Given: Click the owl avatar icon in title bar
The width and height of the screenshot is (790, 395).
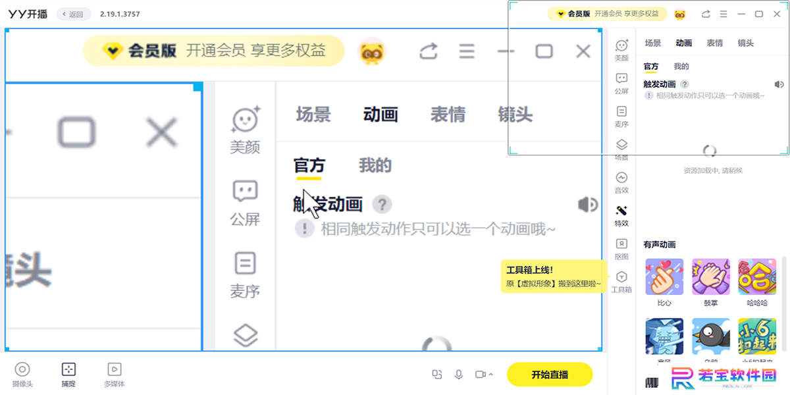Looking at the screenshot, I should [680, 14].
